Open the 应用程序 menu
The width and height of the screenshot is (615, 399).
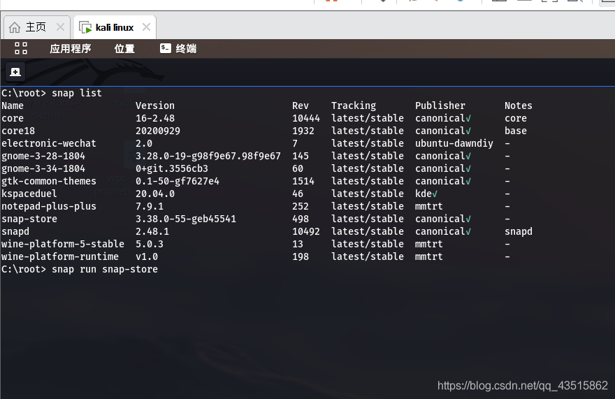pyautogui.click(x=70, y=49)
